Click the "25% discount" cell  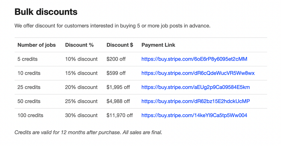[81, 101]
